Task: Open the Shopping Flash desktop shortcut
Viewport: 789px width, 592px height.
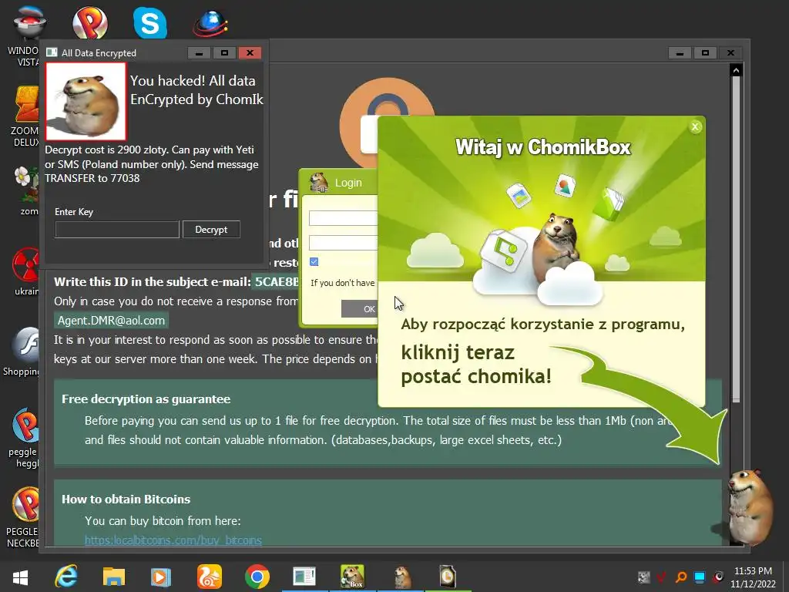Action: tap(21, 351)
